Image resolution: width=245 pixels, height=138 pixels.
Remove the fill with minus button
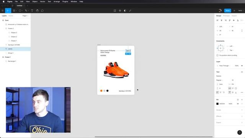click(x=242, y=104)
